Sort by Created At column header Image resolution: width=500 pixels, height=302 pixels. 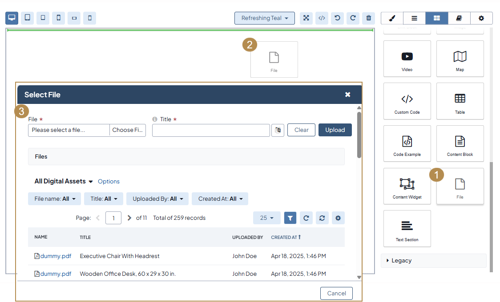point(286,237)
